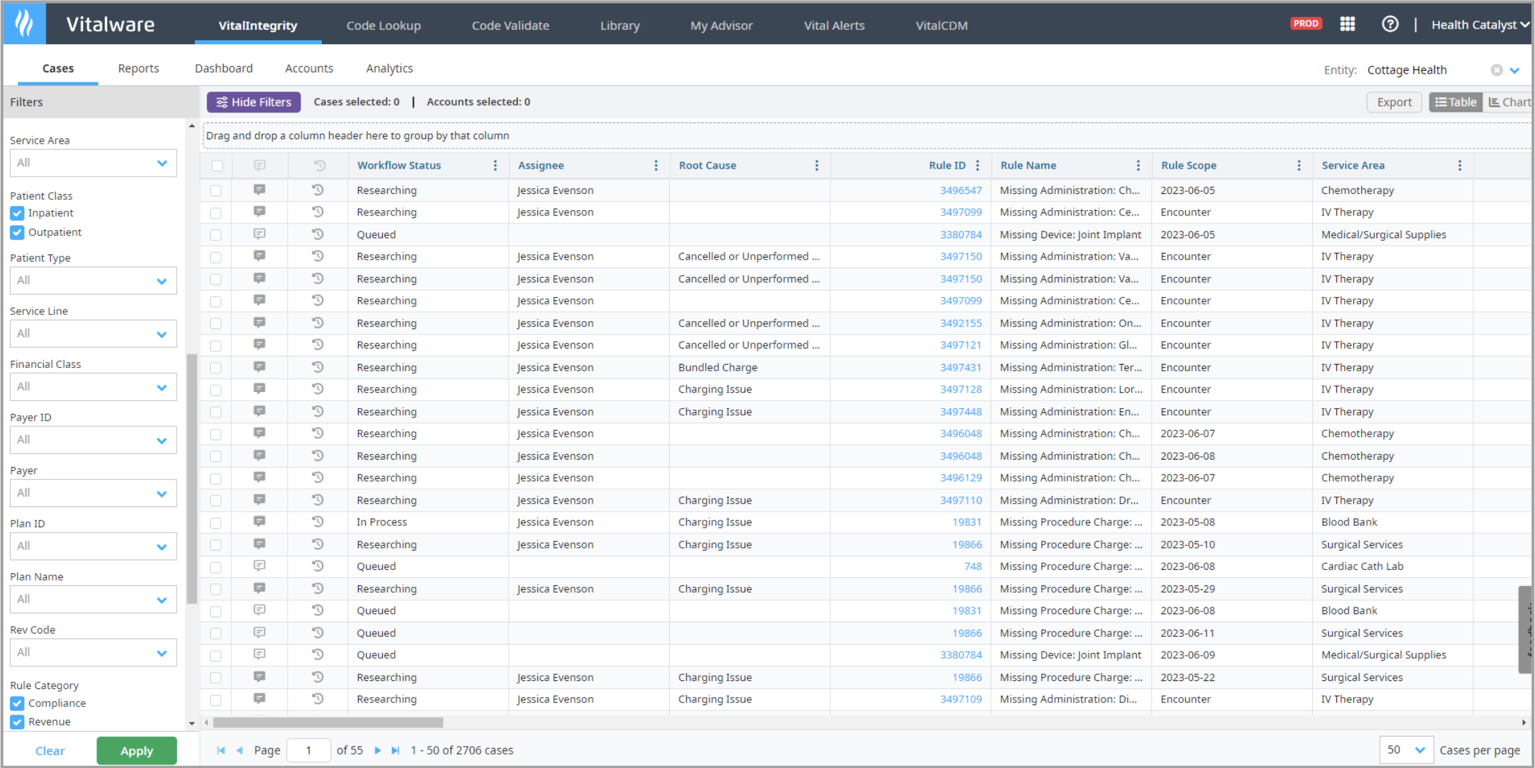Open Root Cause column options icon

pyautogui.click(x=816, y=165)
